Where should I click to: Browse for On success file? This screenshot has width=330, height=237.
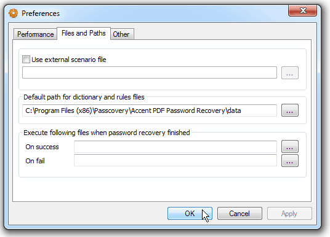coord(290,147)
